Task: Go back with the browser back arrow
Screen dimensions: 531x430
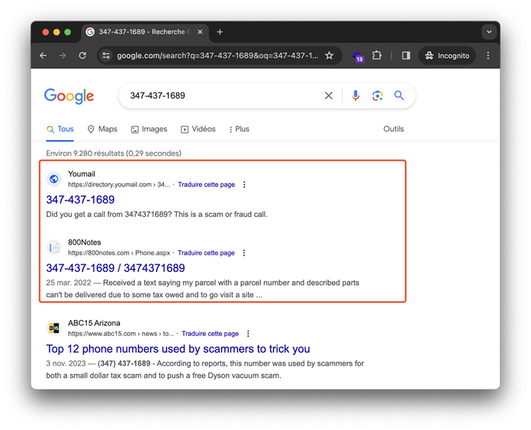Action: pos(43,56)
